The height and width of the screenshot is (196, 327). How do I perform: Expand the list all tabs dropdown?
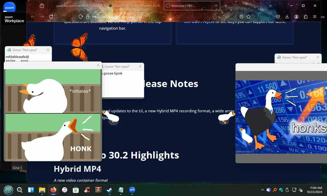pyautogui.click(x=270, y=6)
